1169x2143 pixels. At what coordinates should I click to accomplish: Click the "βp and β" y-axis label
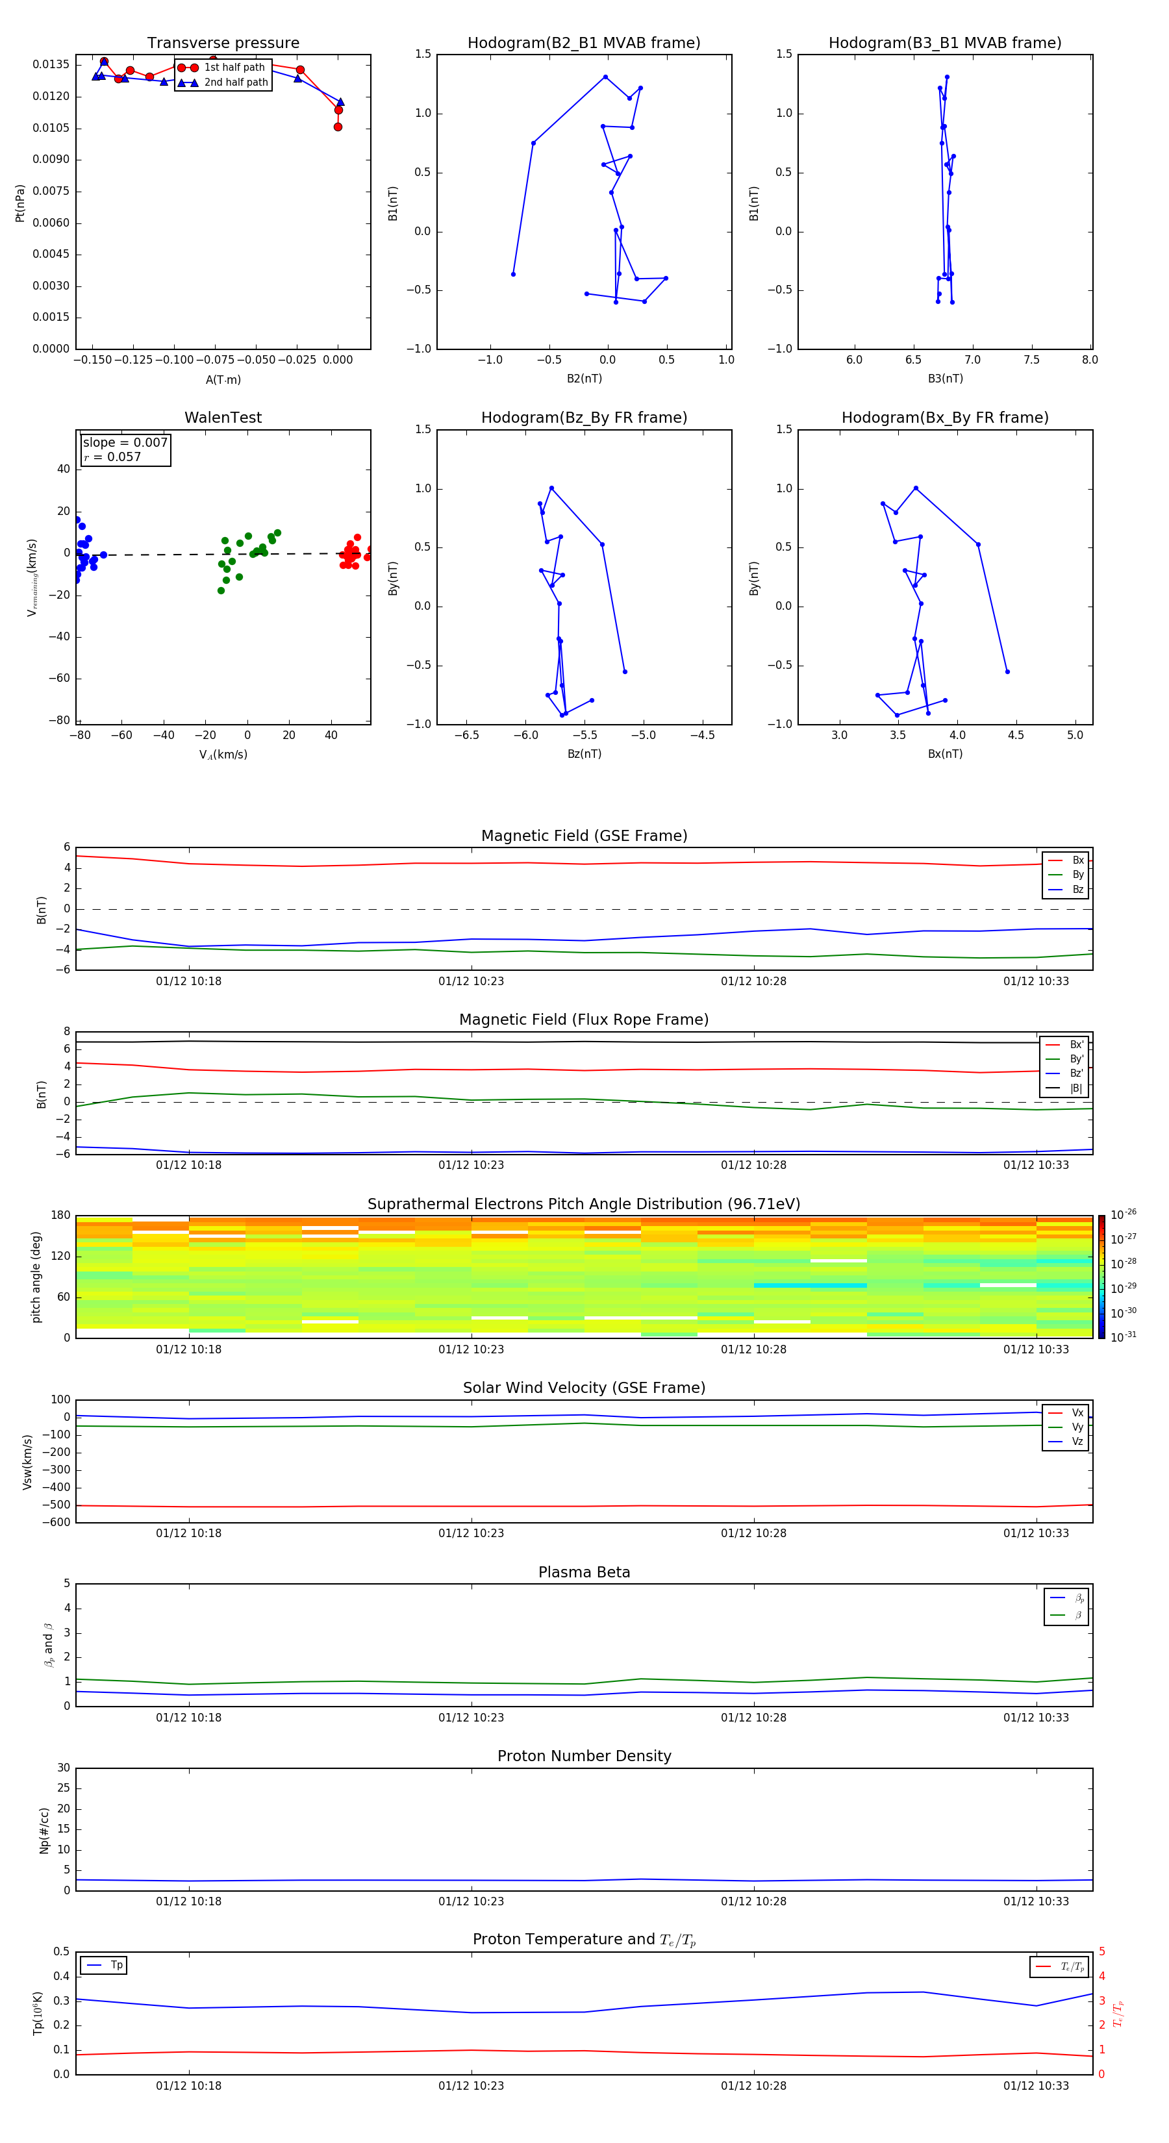click(48, 1645)
